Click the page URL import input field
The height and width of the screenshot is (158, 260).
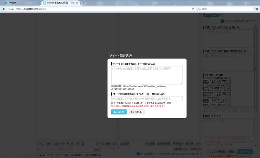coord(147,99)
